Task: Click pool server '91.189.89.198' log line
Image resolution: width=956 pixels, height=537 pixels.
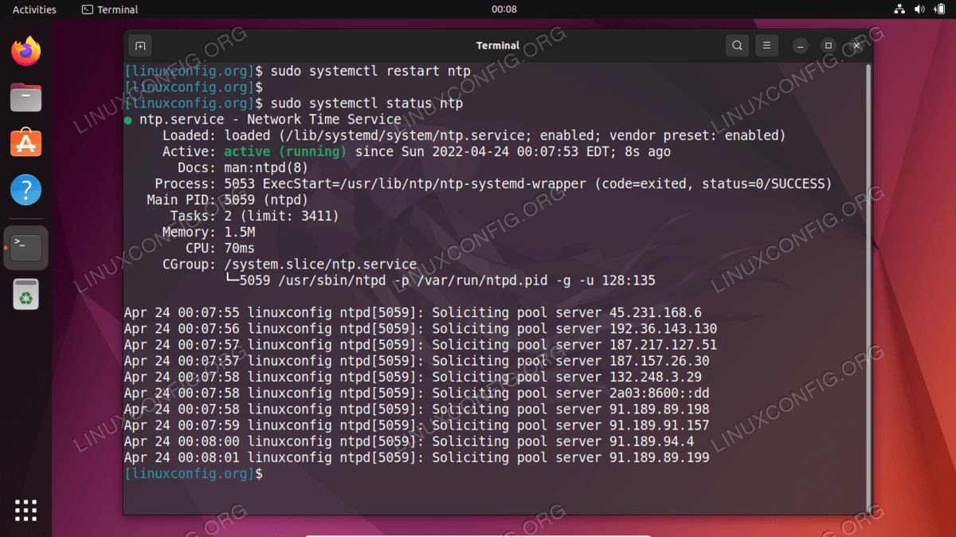Action: (x=417, y=409)
